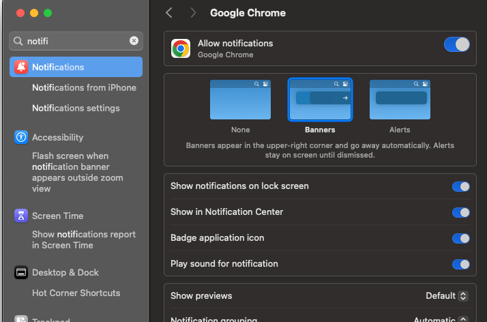Viewport: 487px width, 322px height.
Task: Click the back arrow in the header
Action: 169,13
